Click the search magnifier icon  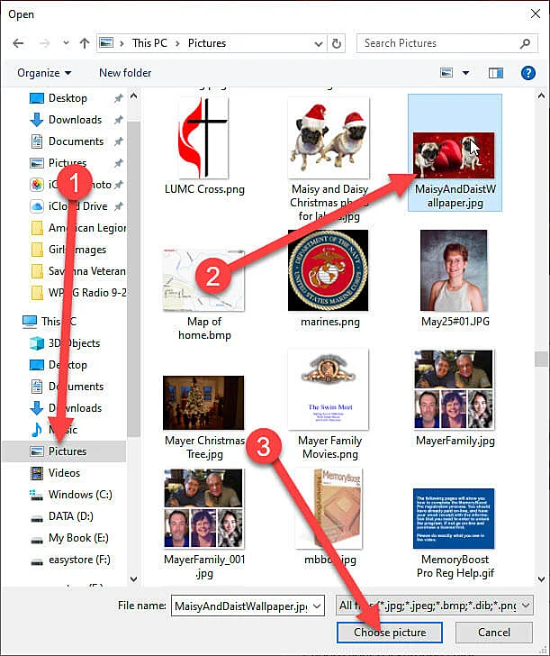pos(525,43)
